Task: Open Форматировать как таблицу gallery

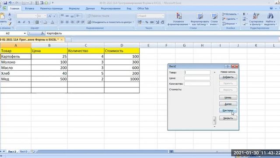Action: [199, 19]
